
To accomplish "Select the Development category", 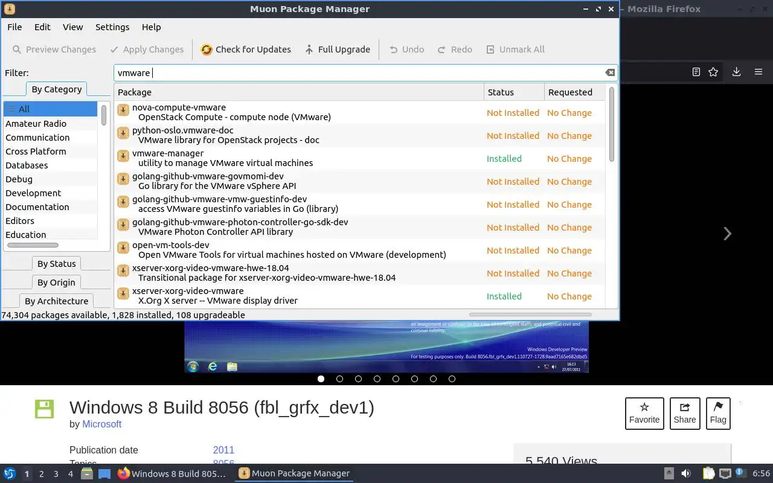I will coord(50,193).
